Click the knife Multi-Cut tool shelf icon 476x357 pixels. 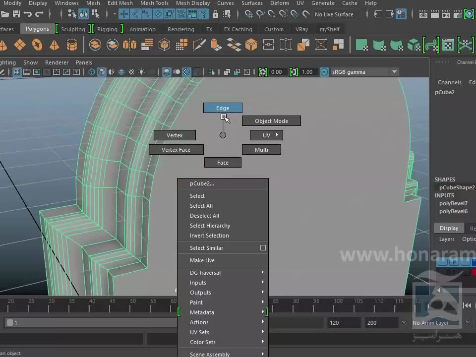pyautogui.click(x=199, y=45)
